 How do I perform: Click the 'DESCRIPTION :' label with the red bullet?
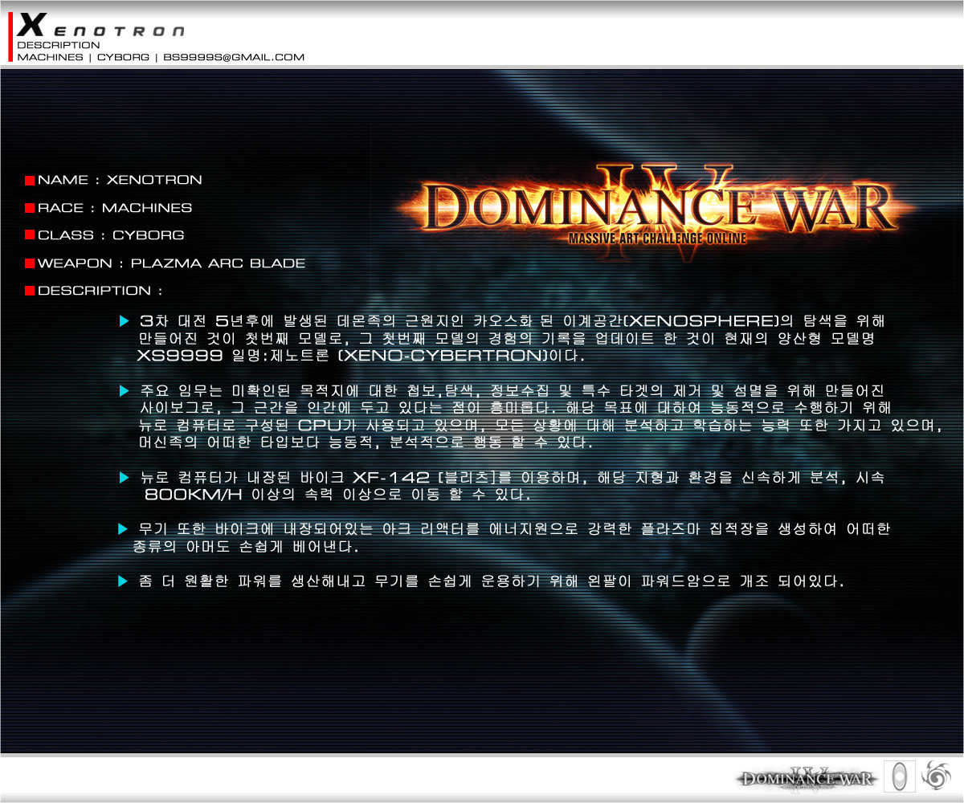(100, 291)
